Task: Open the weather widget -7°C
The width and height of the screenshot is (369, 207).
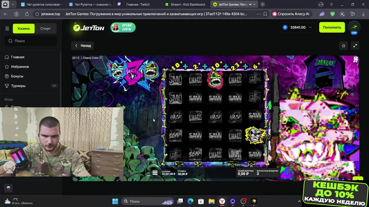Action: [19, 201]
